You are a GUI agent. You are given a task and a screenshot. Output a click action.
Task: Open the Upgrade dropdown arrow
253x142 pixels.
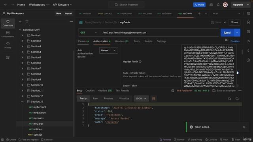click(x=248, y=5)
